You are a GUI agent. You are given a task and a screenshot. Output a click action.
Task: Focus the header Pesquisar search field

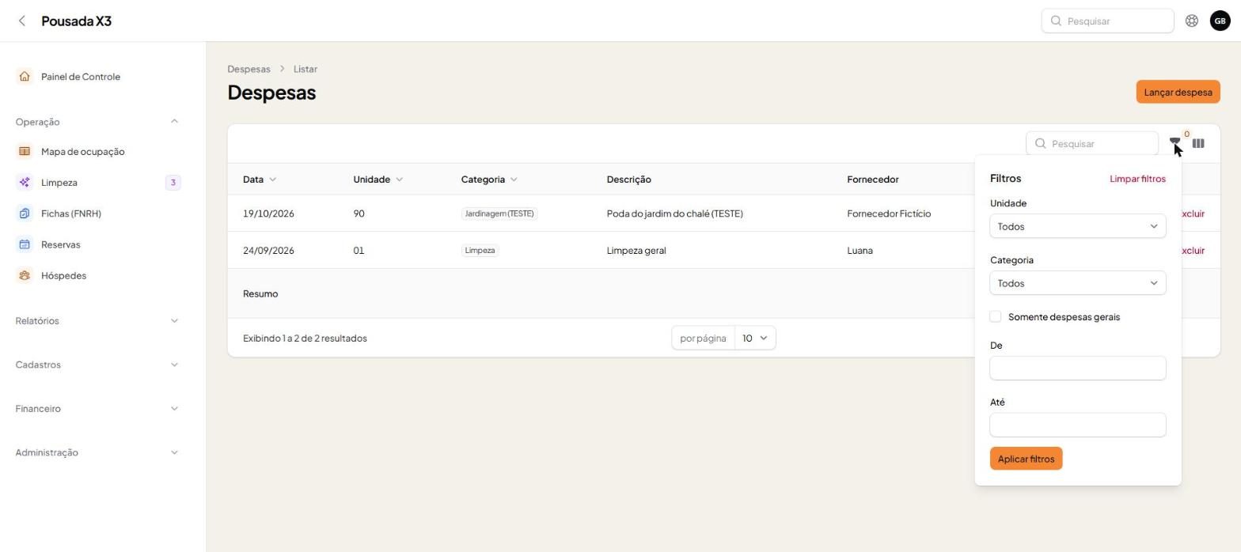(1107, 21)
